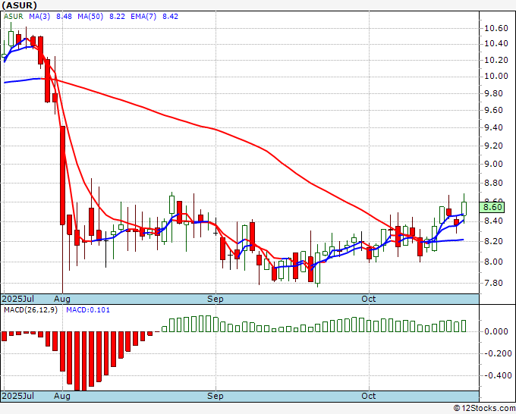
Task: Click the MACD 0.000 axis label
Action: pyautogui.click(x=496, y=331)
